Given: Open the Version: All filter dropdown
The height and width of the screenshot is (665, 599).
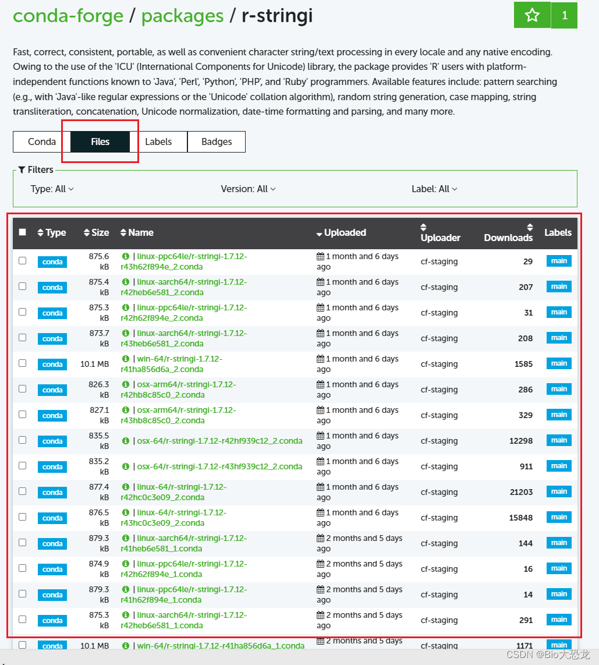Looking at the screenshot, I should (x=248, y=189).
